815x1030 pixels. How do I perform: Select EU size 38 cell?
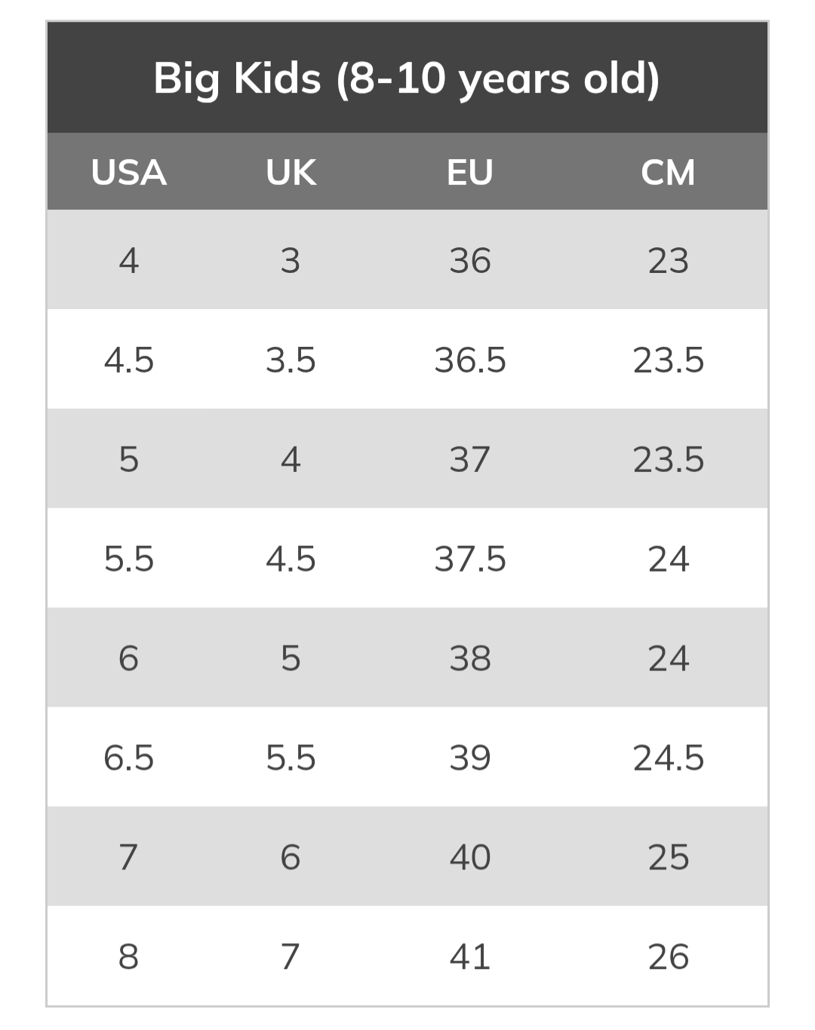(x=469, y=658)
